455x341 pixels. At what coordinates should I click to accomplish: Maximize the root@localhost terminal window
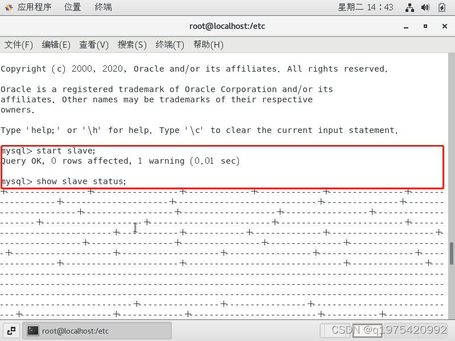(425, 26)
